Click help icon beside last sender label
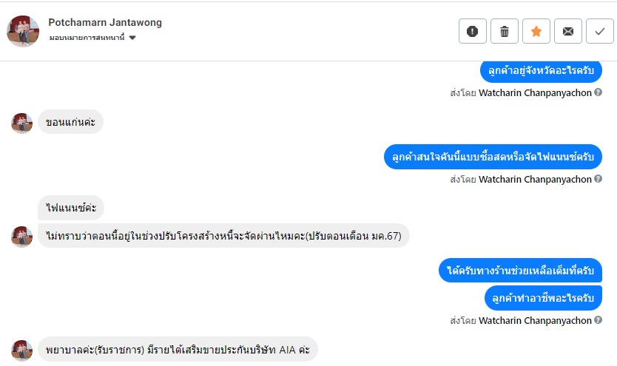 click(598, 321)
